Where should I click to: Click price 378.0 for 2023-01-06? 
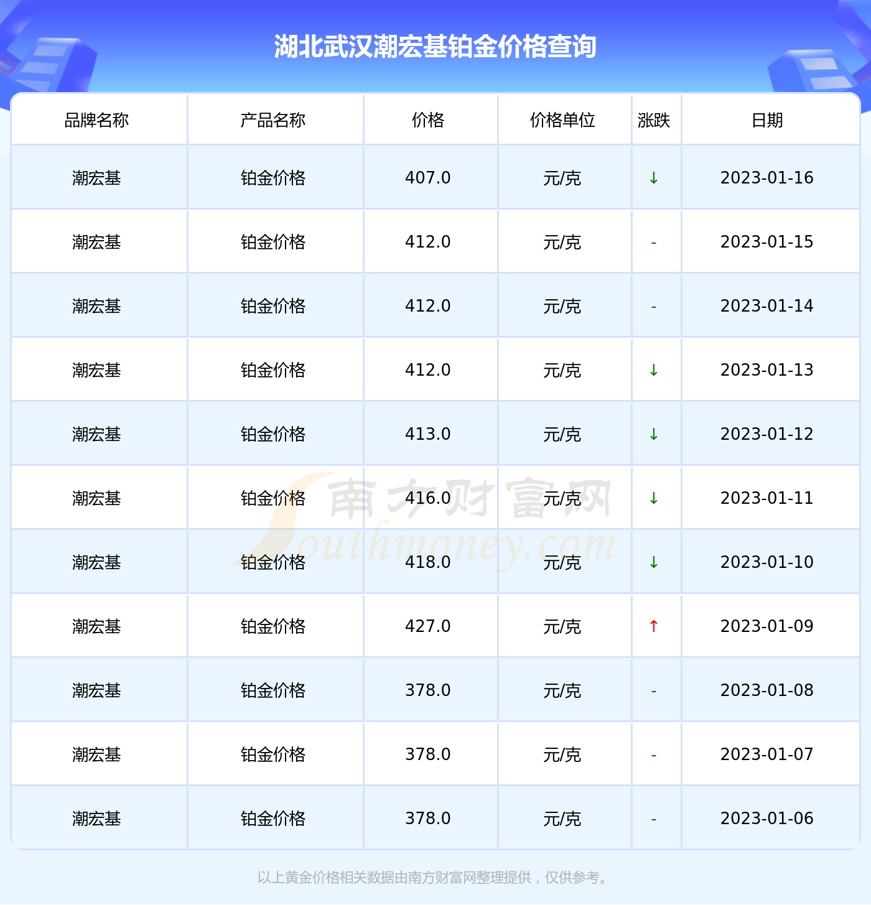point(428,819)
